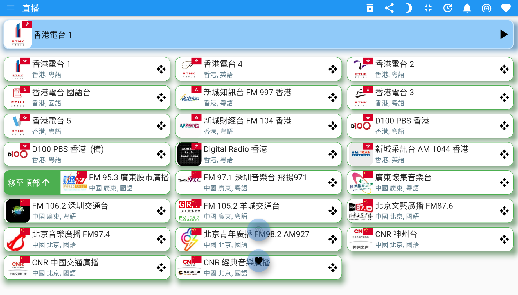Select station FM 105.2 羊城交通台

pyautogui.click(x=258, y=211)
